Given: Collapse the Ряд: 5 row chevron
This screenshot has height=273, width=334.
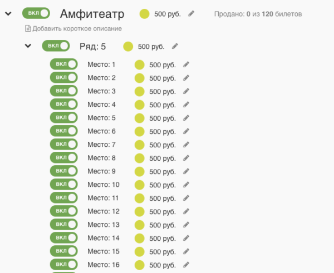Looking at the screenshot, I should pyautogui.click(x=28, y=46).
